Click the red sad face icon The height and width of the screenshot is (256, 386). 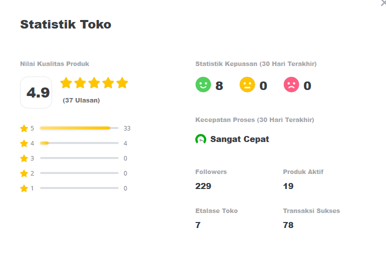(x=291, y=85)
